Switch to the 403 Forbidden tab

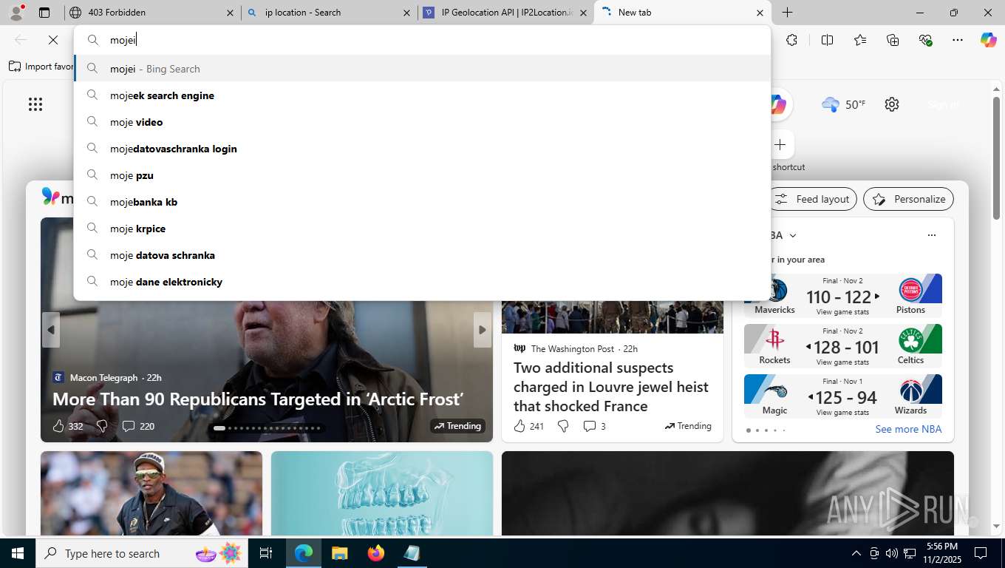151,13
